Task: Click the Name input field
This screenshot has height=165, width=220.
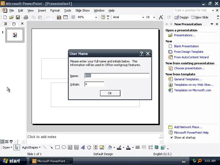Action: 117,76
